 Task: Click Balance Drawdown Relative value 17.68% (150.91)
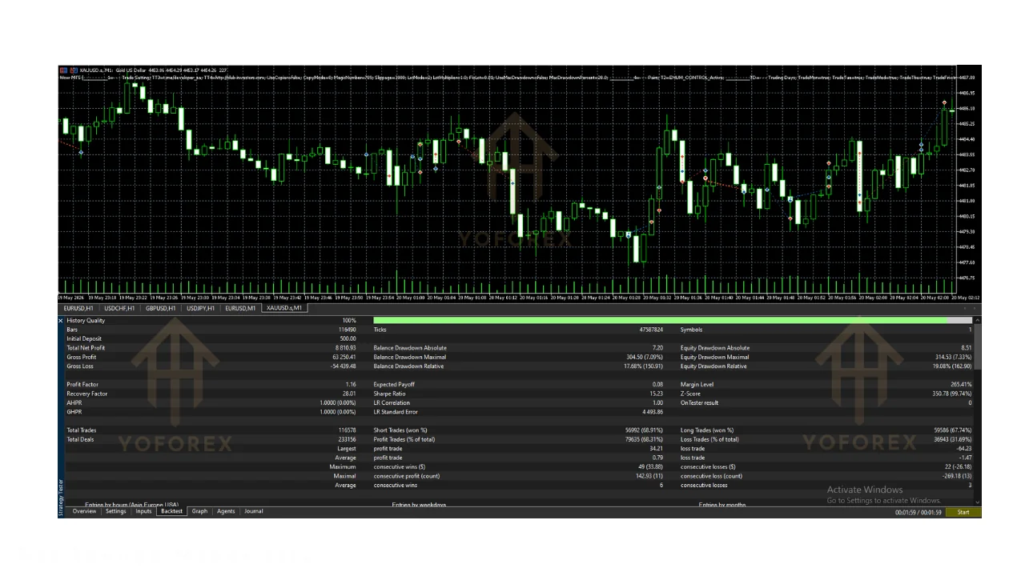click(x=643, y=366)
